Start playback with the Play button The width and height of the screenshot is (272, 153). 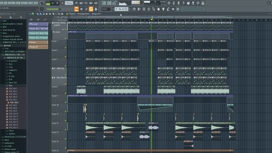pyautogui.click(x=53, y=3)
